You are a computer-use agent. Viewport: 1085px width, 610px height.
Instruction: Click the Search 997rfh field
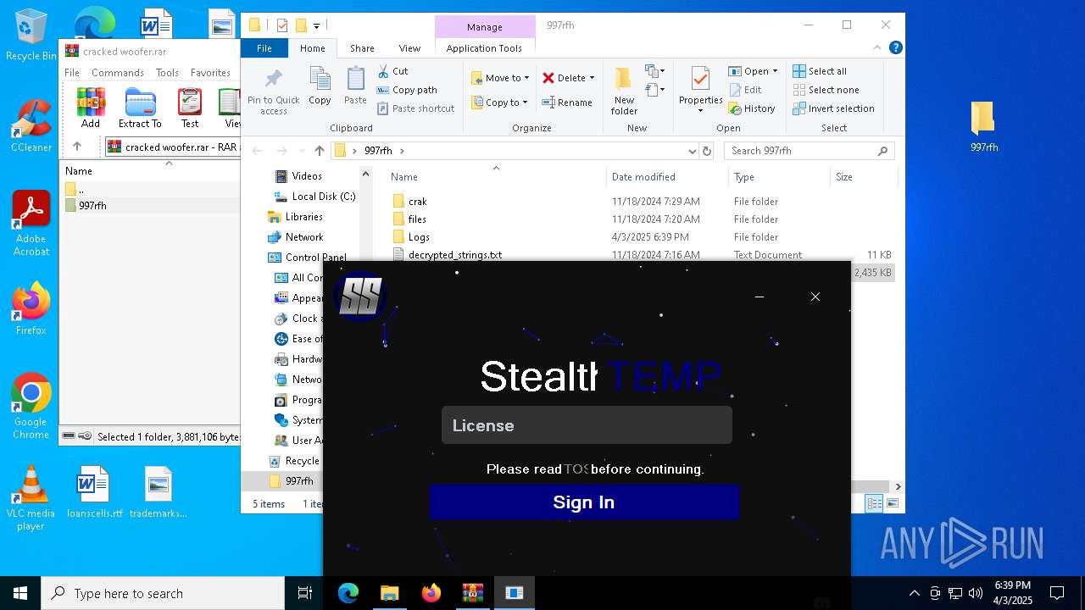click(x=809, y=151)
